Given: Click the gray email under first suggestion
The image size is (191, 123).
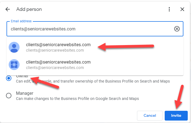Looking at the screenshot, I should [55, 50].
